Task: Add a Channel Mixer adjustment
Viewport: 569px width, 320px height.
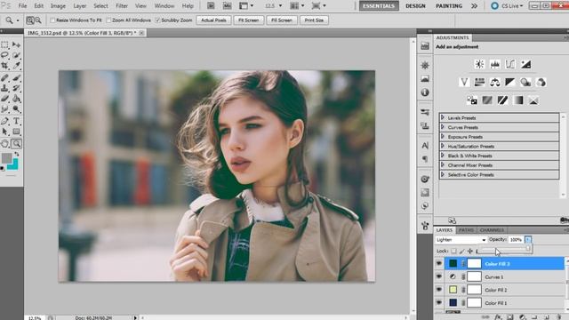Action: tap(541, 83)
